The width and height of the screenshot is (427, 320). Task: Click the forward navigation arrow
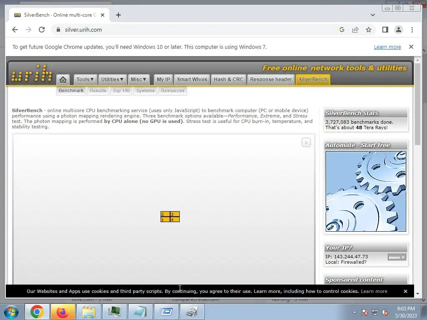point(28,30)
